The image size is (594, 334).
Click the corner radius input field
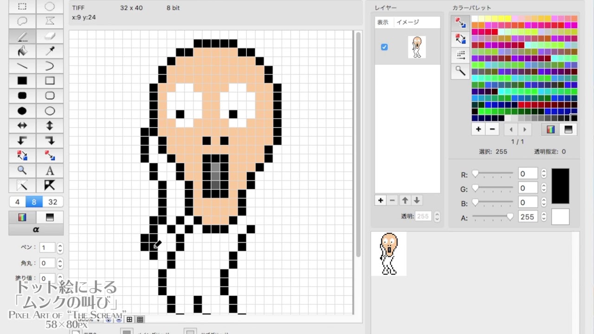[47, 263]
